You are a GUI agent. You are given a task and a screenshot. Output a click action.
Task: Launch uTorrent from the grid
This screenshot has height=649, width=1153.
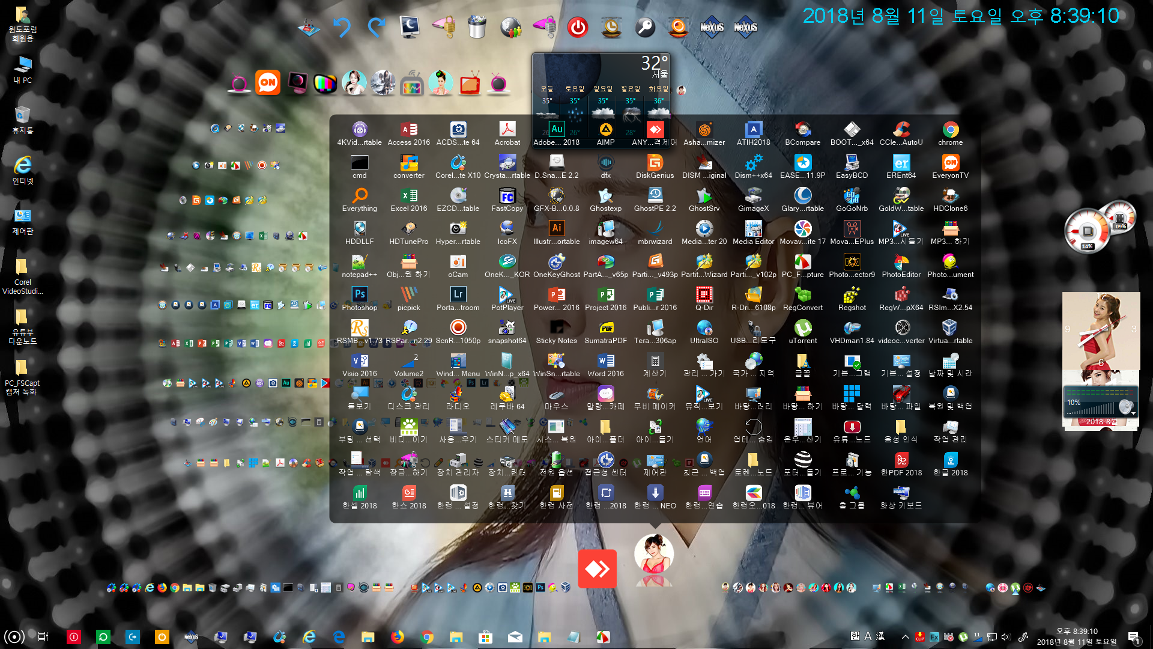[x=803, y=332]
